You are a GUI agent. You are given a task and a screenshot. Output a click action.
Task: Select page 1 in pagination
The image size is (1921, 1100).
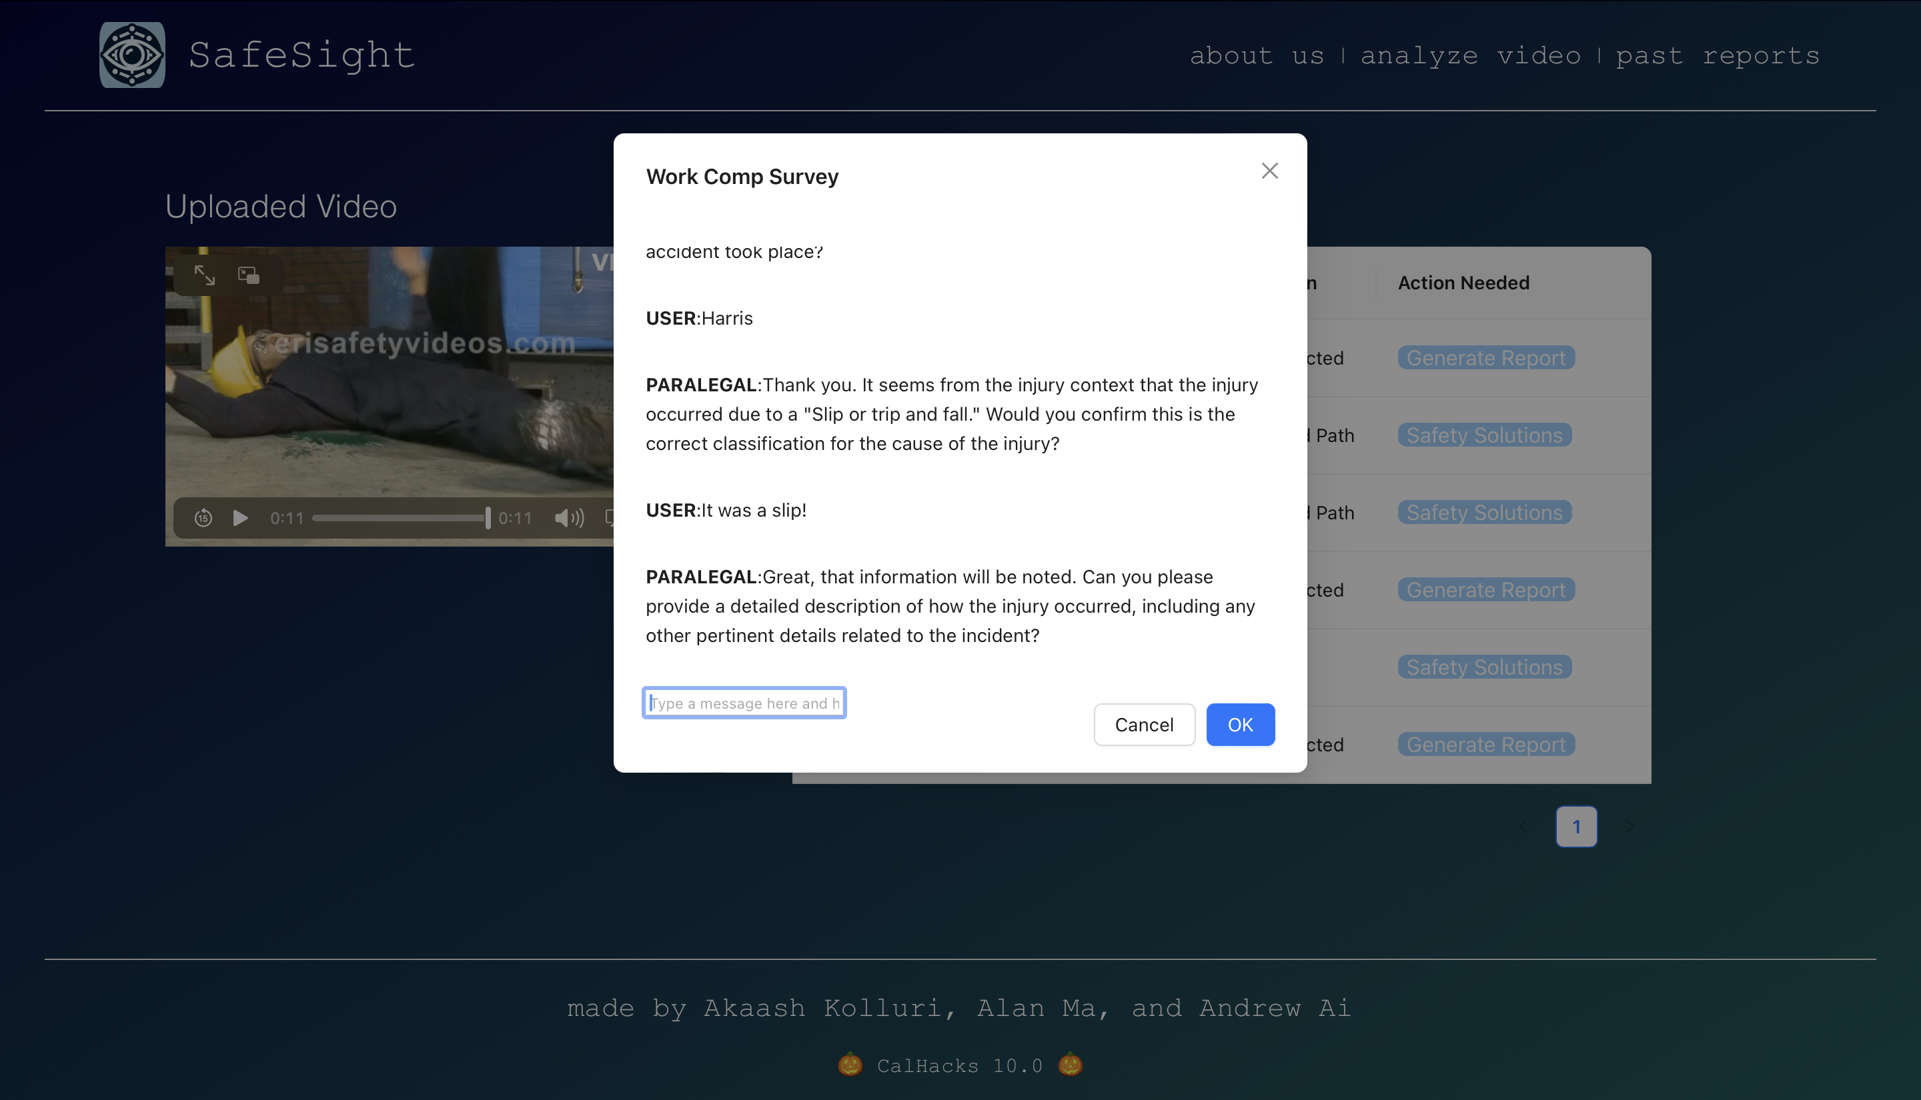point(1575,827)
